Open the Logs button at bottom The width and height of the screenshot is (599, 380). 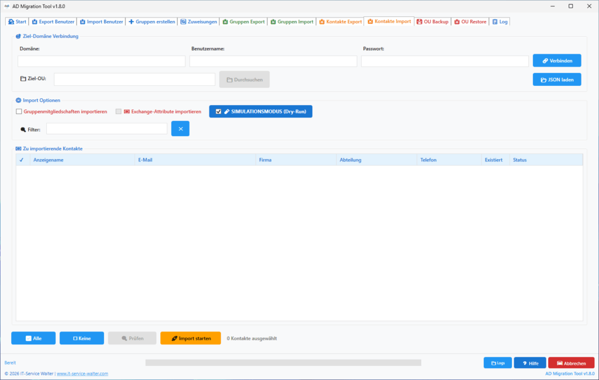(498, 363)
